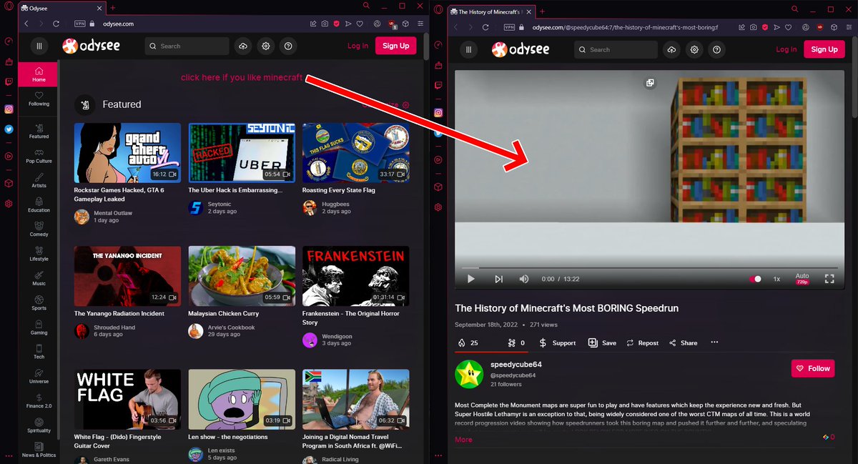Click help icon in right window header
The width and height of the screenshot is (858, 464).
716,49
